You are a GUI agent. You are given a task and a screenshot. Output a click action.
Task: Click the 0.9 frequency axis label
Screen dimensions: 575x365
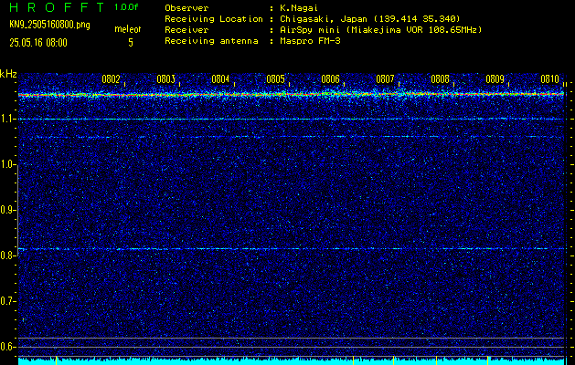[6, 210]
